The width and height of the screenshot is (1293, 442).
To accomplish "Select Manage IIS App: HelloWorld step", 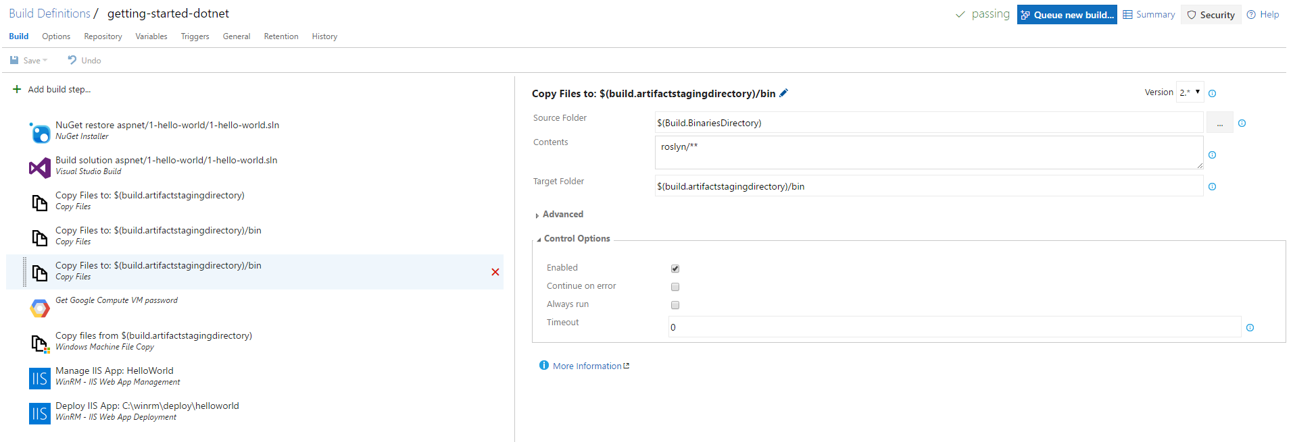I will 254,377.
